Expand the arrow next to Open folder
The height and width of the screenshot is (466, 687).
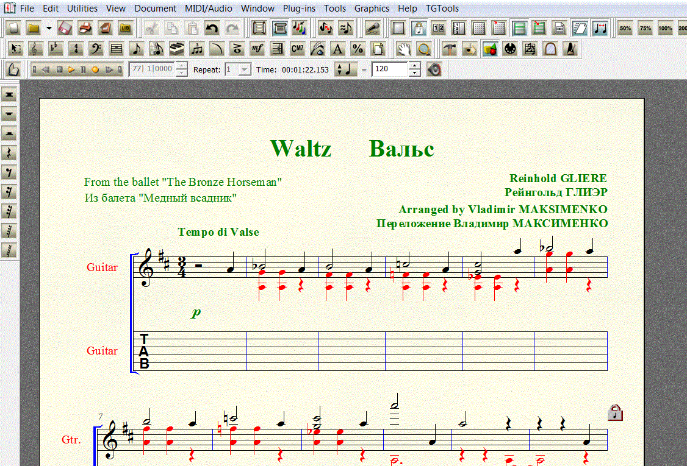tap(49, 29)
